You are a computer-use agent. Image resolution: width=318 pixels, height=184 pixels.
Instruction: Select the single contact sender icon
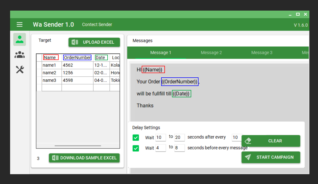pyautogui.click(x=19, y=39)
